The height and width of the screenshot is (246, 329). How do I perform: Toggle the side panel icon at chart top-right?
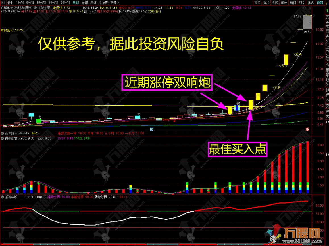[309, 8]
